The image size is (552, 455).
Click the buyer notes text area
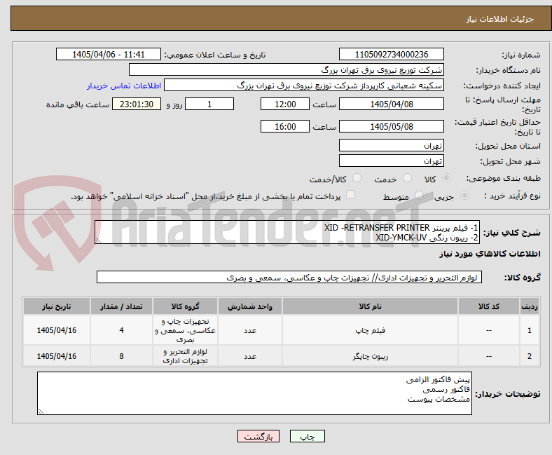pos(254,393)
